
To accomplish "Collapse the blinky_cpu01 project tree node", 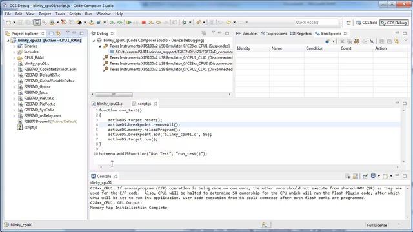I will tap(8, 41).
